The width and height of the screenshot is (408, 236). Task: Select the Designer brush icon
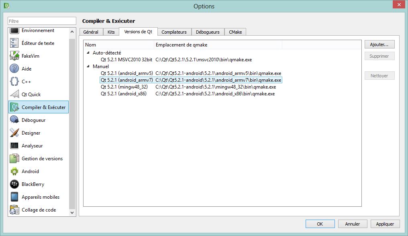[14, 133]
